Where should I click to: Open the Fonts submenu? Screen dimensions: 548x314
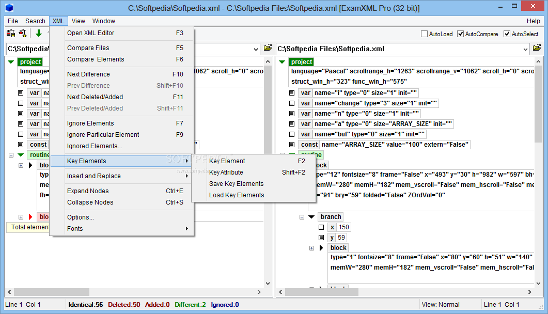[122, 229]
